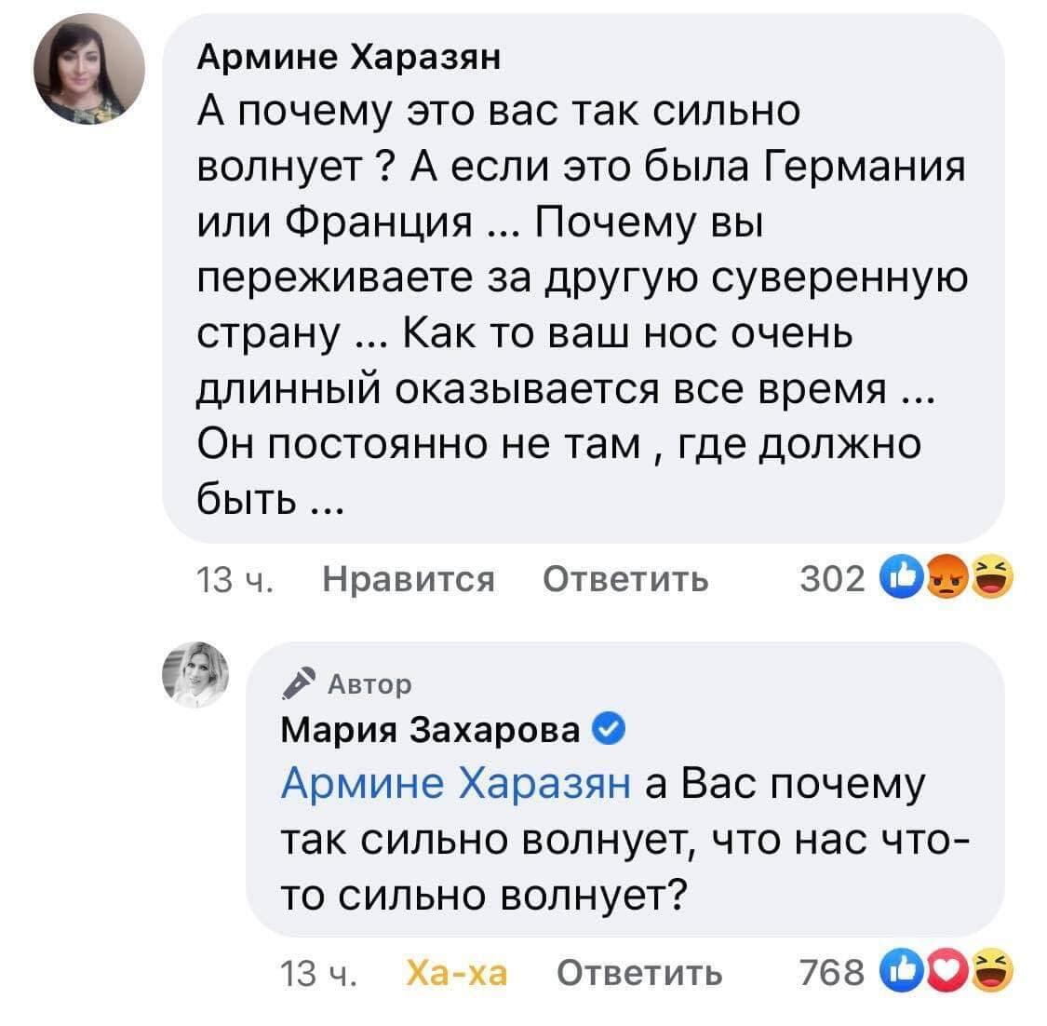Click the laughing emoji on the first comment
The width and height of the screenshot is (1047, 1026).
pos(991,577)
